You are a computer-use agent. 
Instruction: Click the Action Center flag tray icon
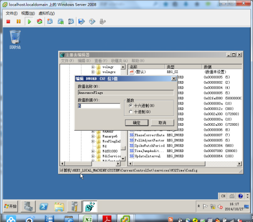click(x=205, y=206)
